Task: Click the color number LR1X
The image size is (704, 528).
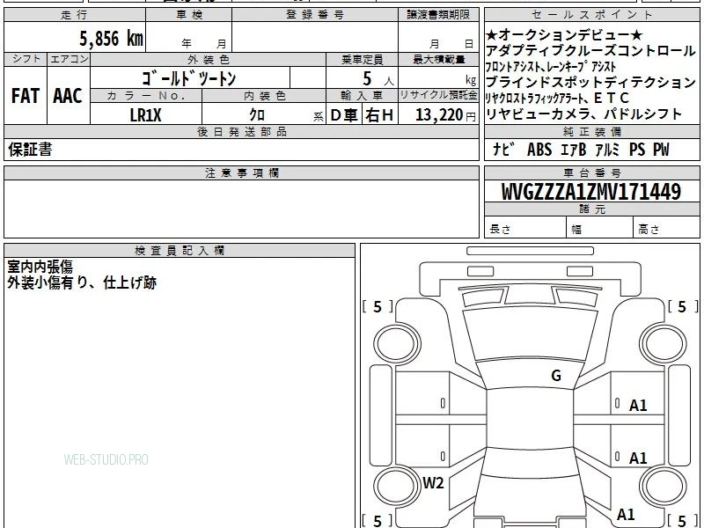Action: pyautogui.click(x=145, y=115)
